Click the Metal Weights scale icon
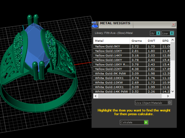The image size is (185, 138). (x=95, y=25)
